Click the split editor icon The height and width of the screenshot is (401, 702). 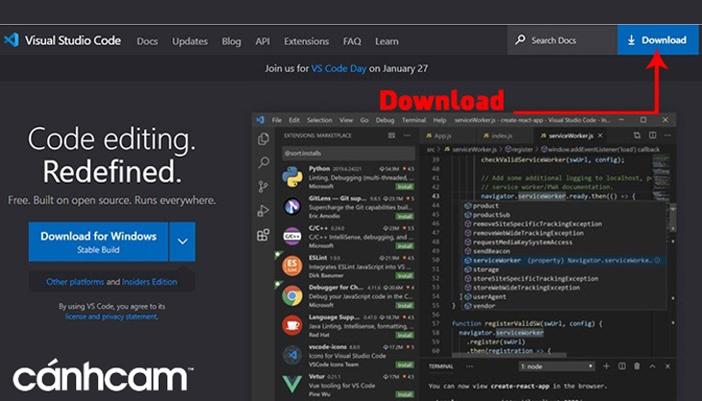pyautogui.click(x=653, y=136)
